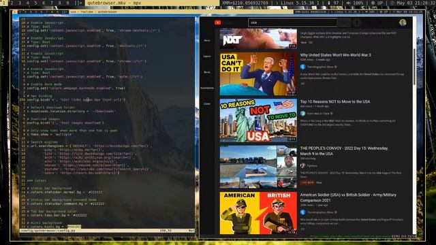Switch to dwm tag 8

60,3
